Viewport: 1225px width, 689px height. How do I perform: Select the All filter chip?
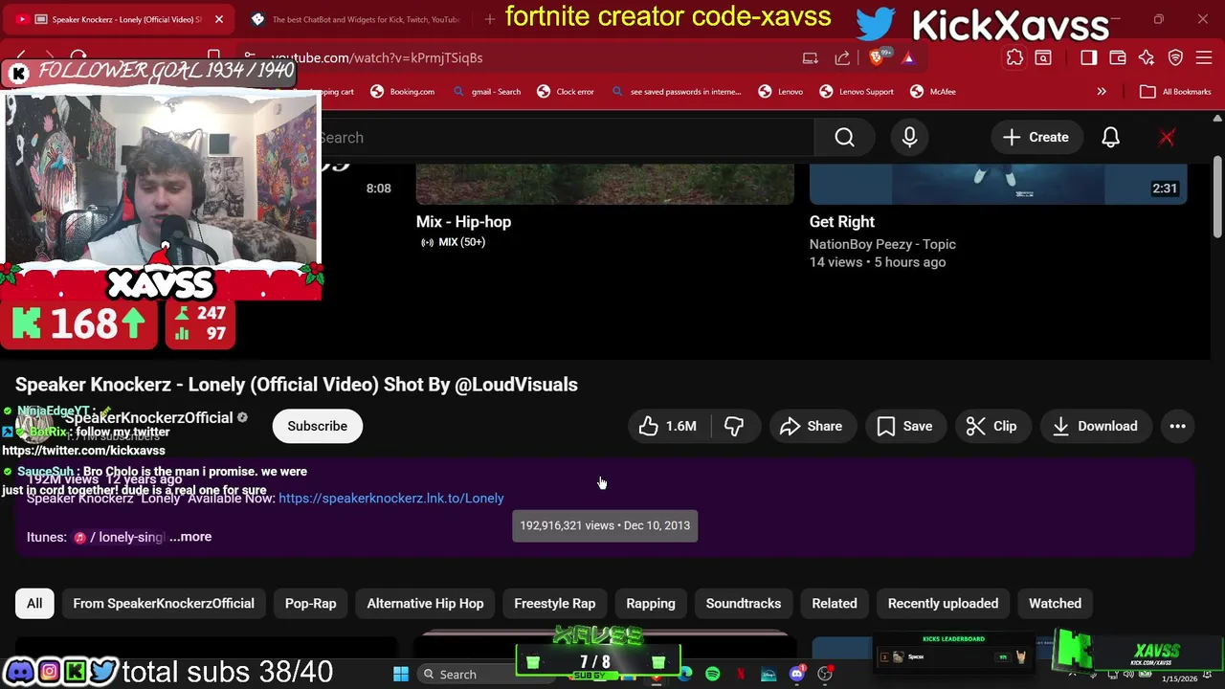pyautogui.click(x=34, y=604)
